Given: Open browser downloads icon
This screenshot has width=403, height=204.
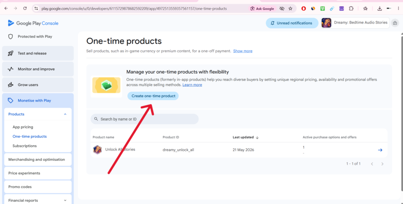Looking at the screenshot, I should click(x=379, y=9).
